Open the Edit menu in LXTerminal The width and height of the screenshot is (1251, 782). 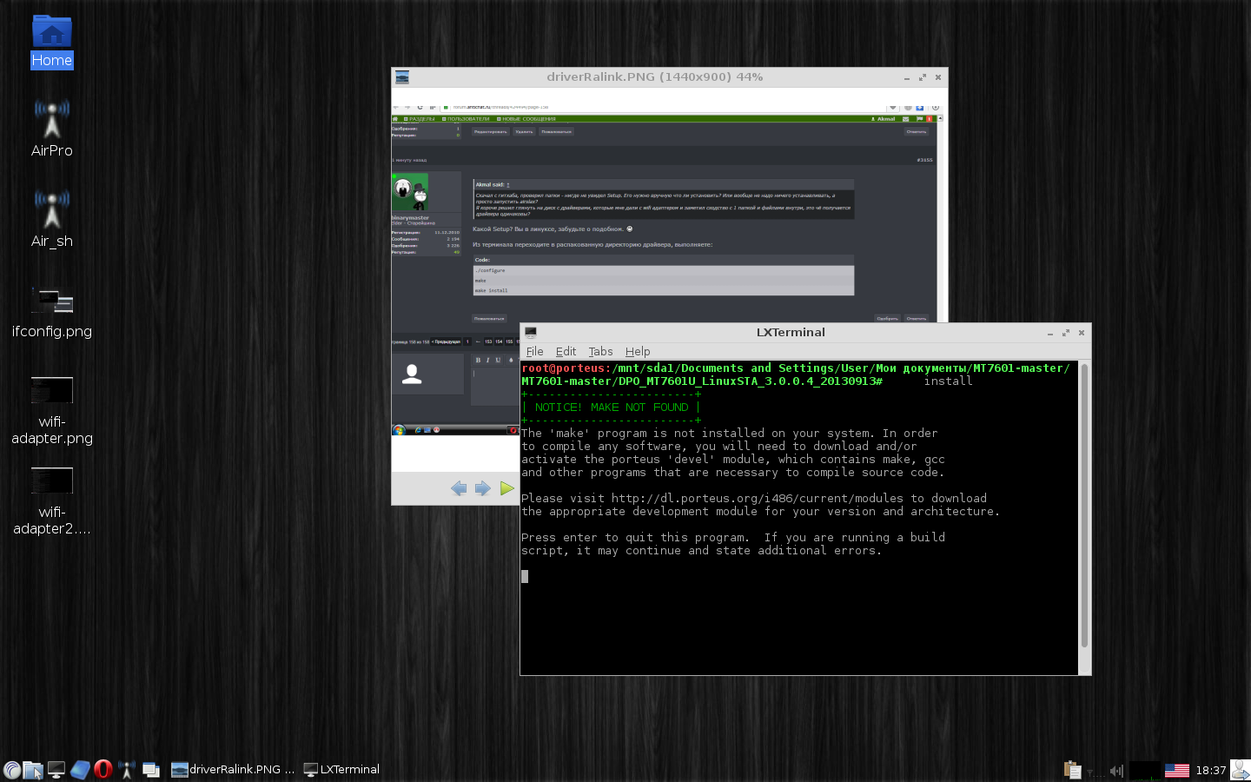pyautogui.click(x=566, y=351)
